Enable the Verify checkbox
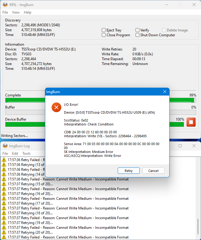Image resolution: width=201 pixels, height=240 pixels. coord(137,30)
